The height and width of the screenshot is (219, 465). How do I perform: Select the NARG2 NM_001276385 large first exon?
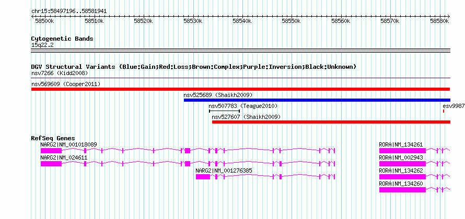coord(203,177)
